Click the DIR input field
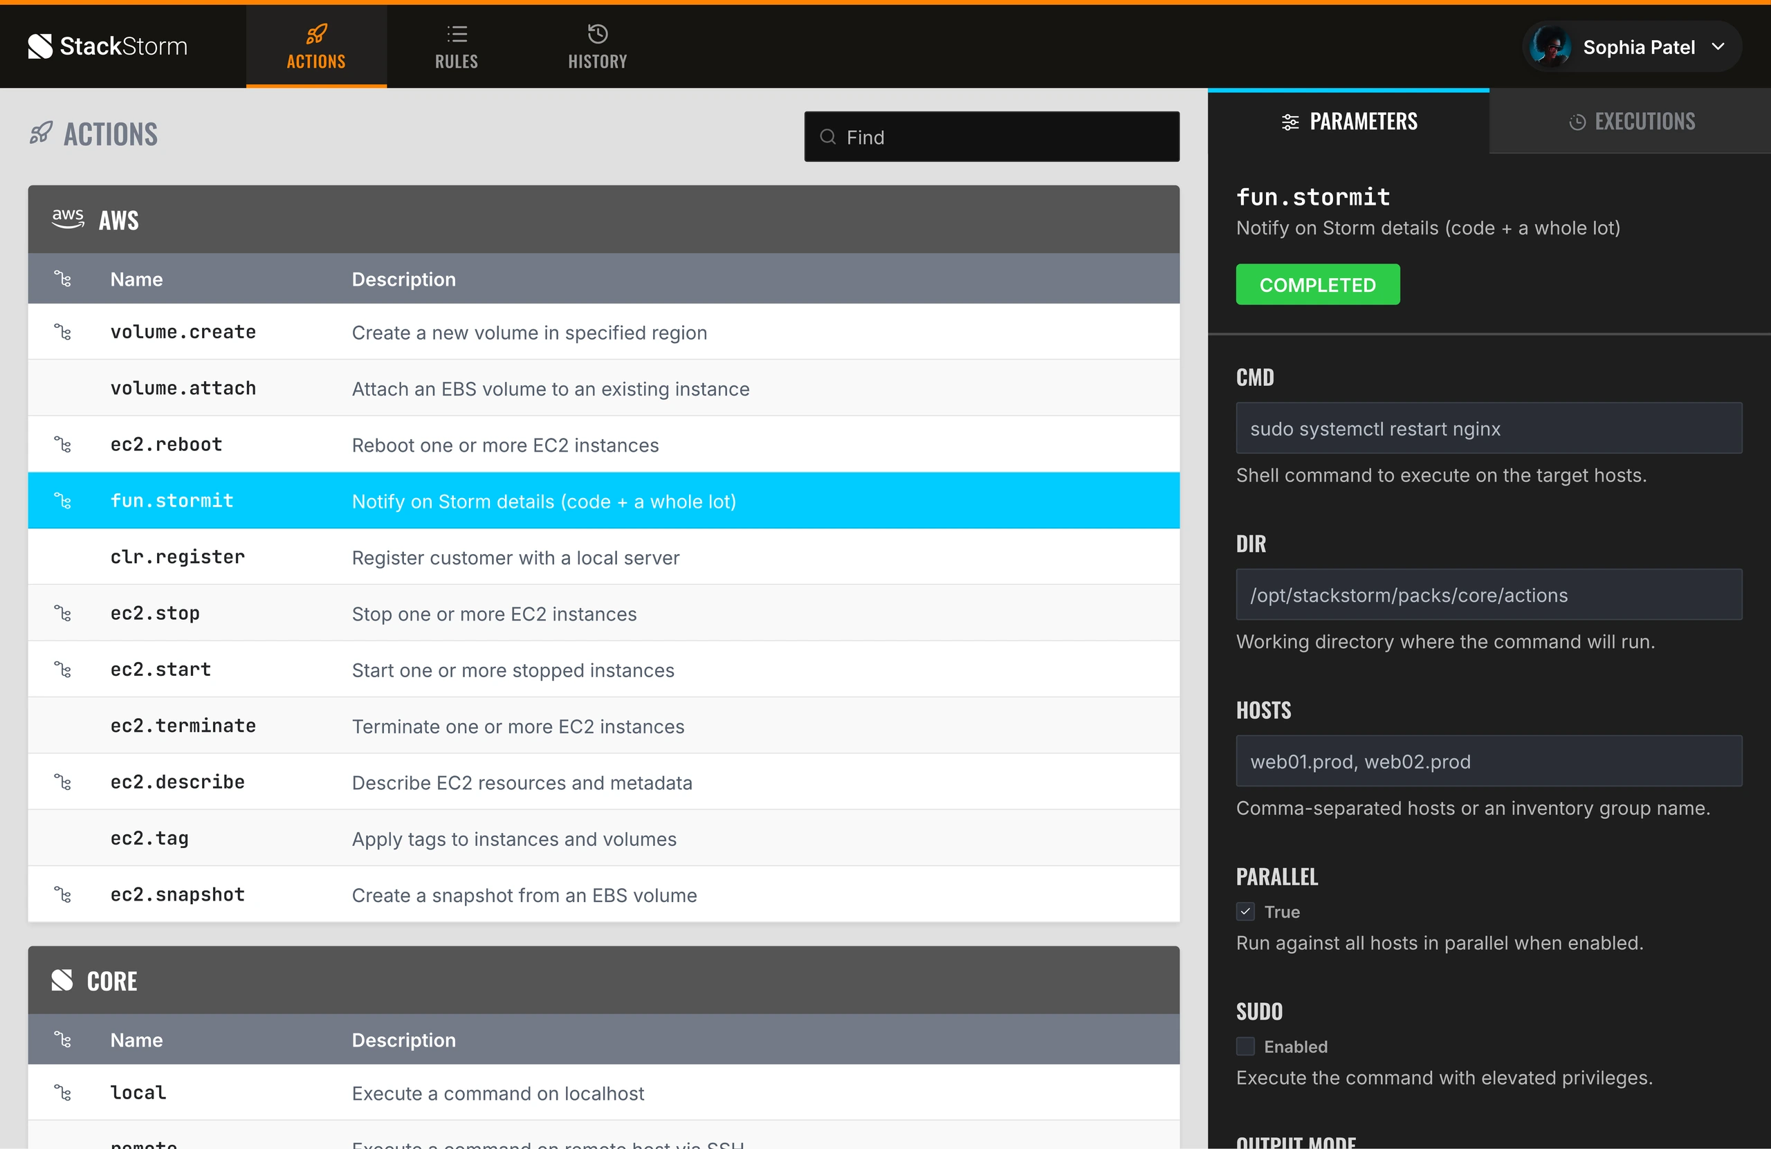 [x=1489, y=595]
